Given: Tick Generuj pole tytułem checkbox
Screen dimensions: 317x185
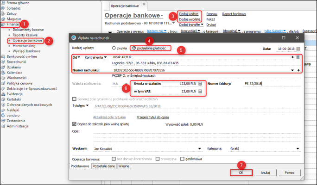Looking at the screenshot, I should point(74,99).
